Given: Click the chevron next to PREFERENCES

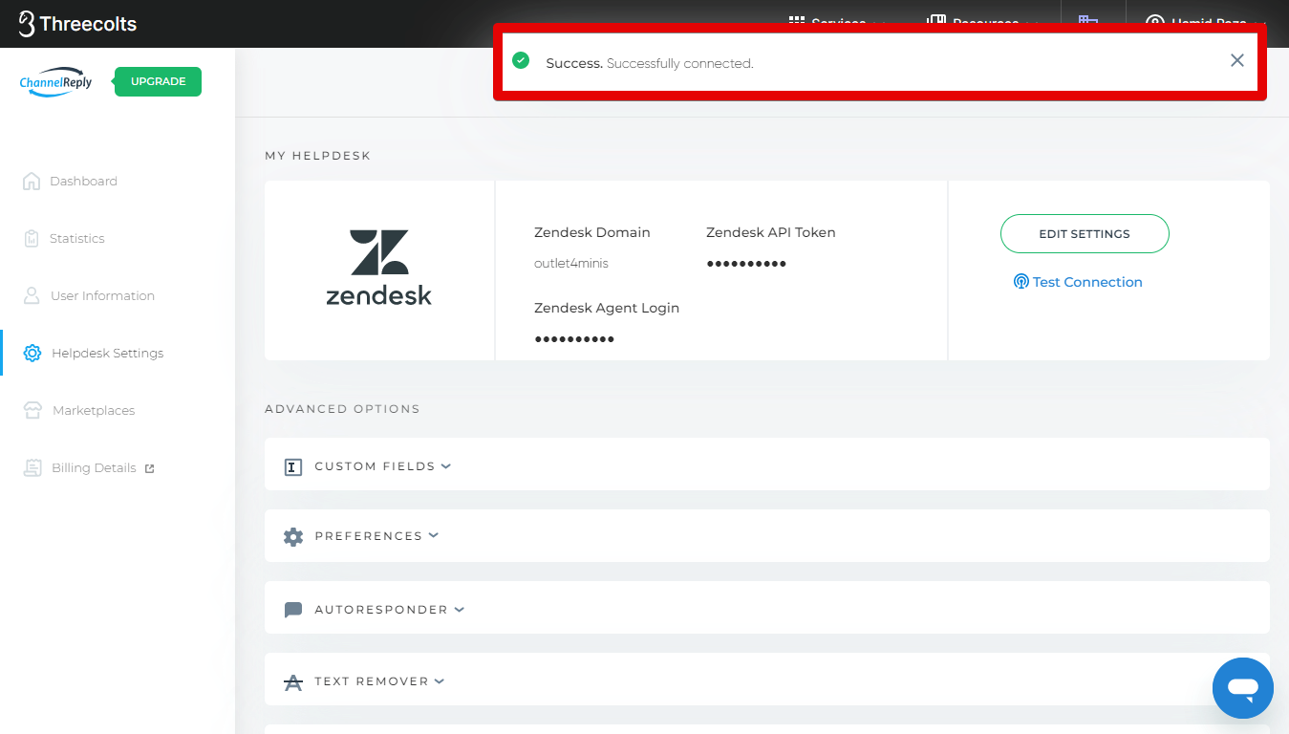Looking at the screenshot, I should point(434,535).
